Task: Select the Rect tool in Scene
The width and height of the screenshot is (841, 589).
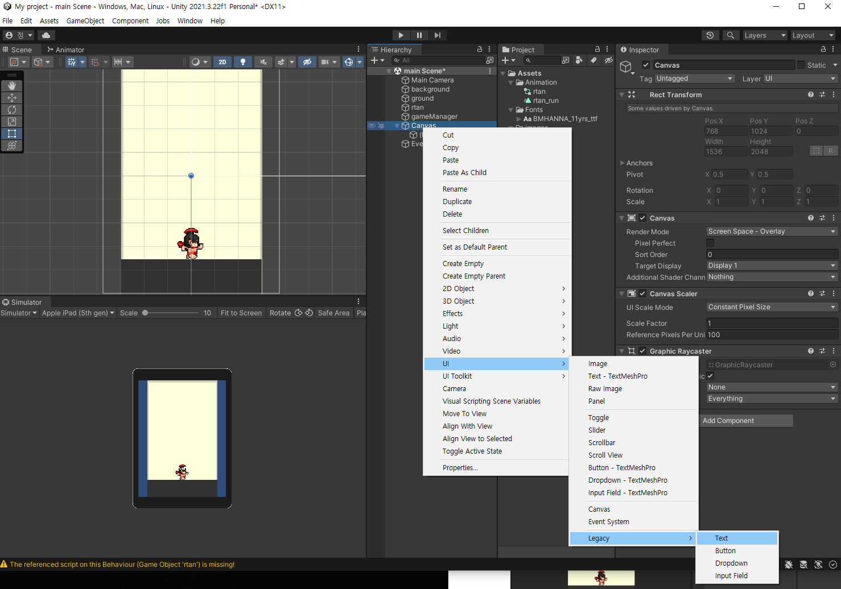Action: point(12,134)
